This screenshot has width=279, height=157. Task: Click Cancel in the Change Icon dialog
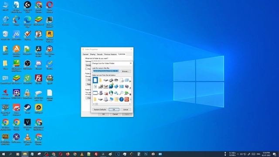tap(126, 109)
